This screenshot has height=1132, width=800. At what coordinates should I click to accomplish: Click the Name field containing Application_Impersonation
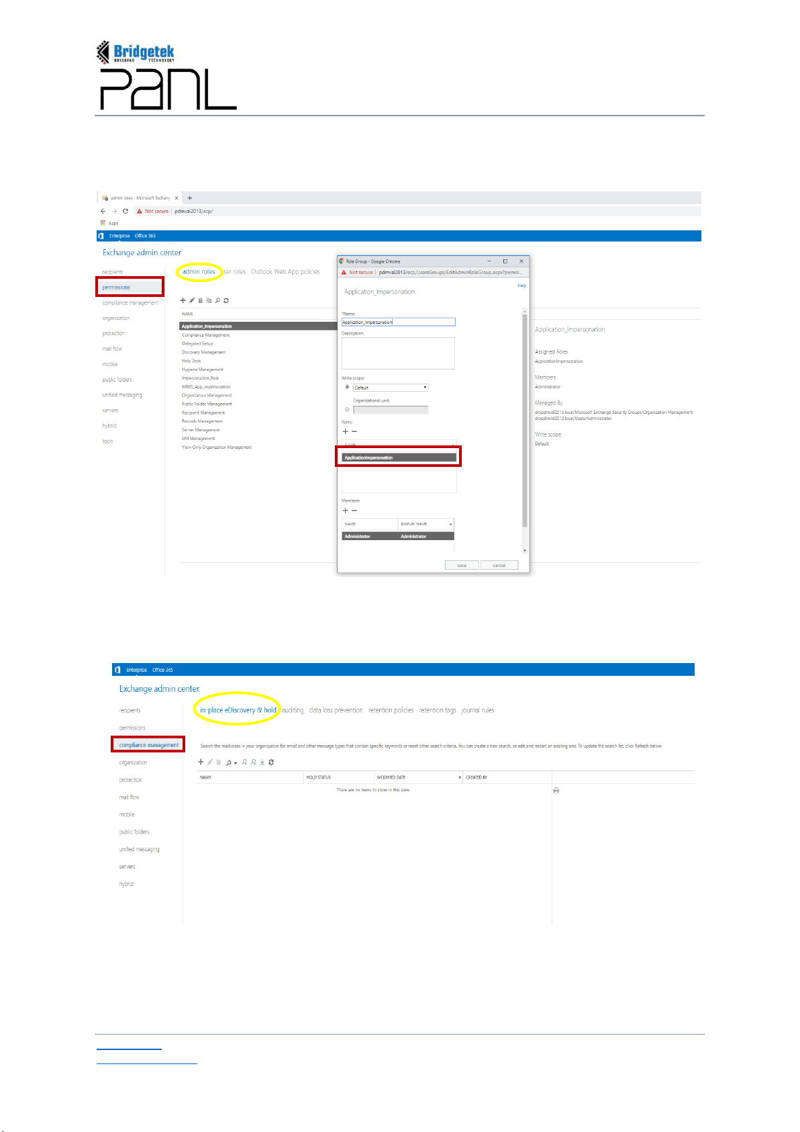point(399,322)
